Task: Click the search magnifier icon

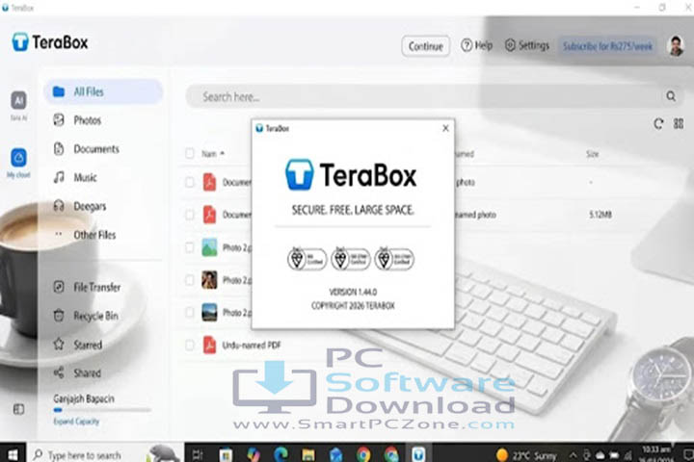Action: tap(671, 96)
